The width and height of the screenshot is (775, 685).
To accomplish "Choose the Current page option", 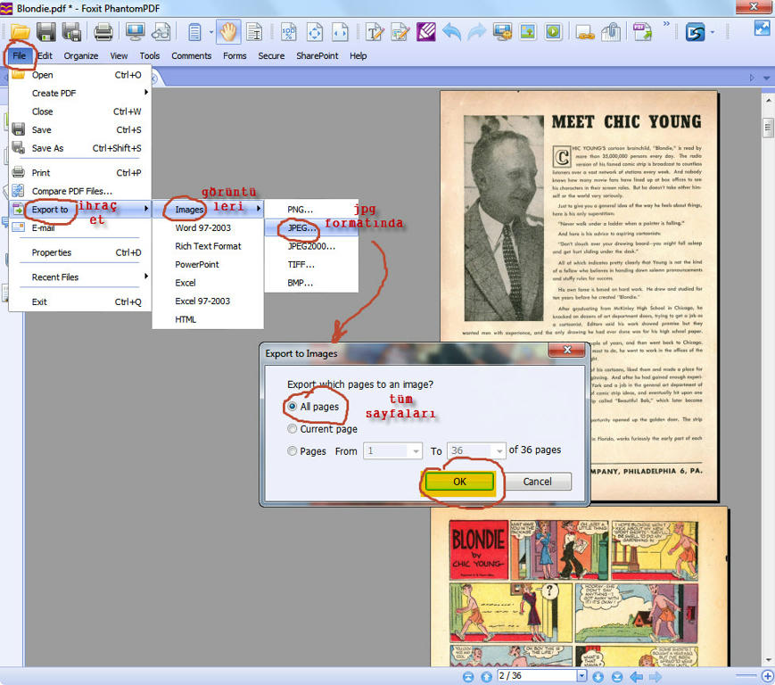I will tap(293, 429).
